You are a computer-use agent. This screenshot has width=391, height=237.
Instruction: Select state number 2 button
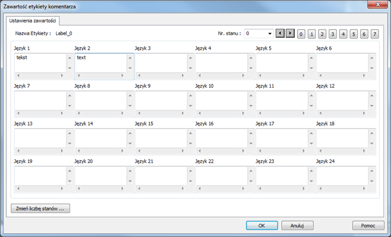tap(322, 34)
